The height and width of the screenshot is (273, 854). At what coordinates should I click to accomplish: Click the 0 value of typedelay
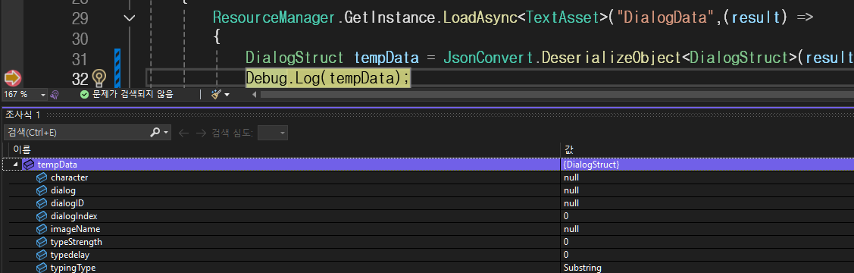click(x=567, y=255)
